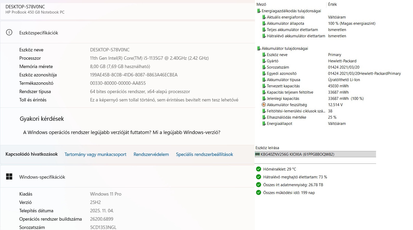Click the Gyakori kérdések heading

(42, 119)
